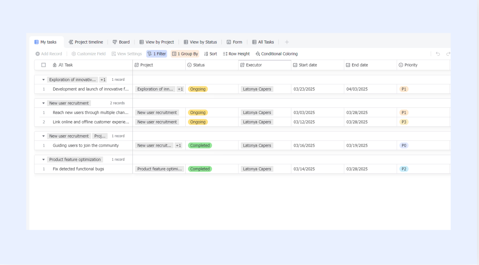This screenshot has width=479, height=265.
Task: Click start date '03/03/2025'
Action: click(x=304, y=113)
